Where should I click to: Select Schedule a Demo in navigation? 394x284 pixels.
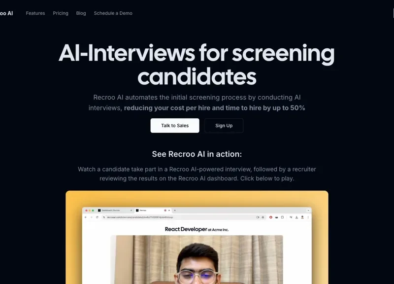pyautogui.click(x=113, y=13)
